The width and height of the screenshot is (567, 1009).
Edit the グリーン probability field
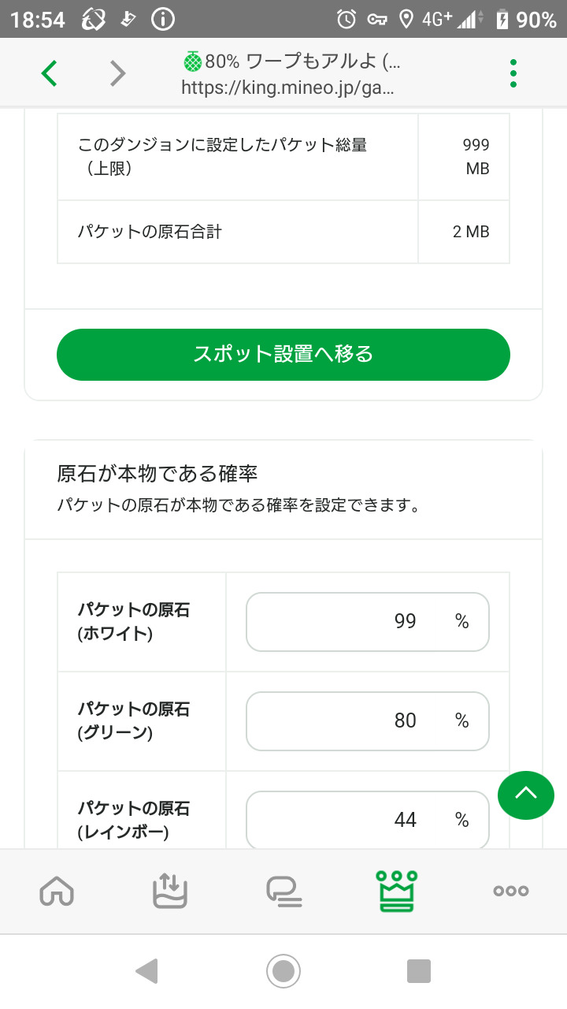click(367, 721)
